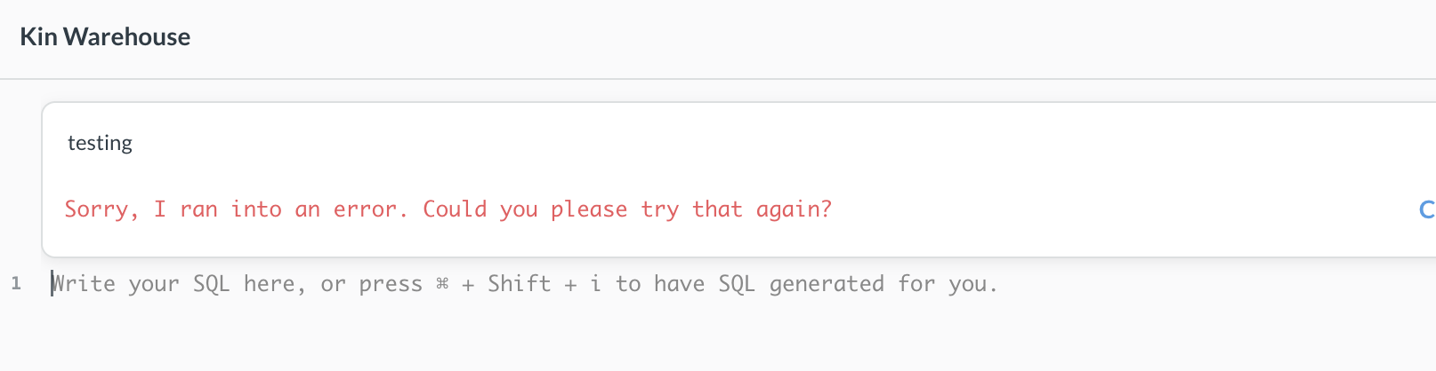Click the word "Warehouse" in the header
The image size is (1436, 371).
[126, 36]
